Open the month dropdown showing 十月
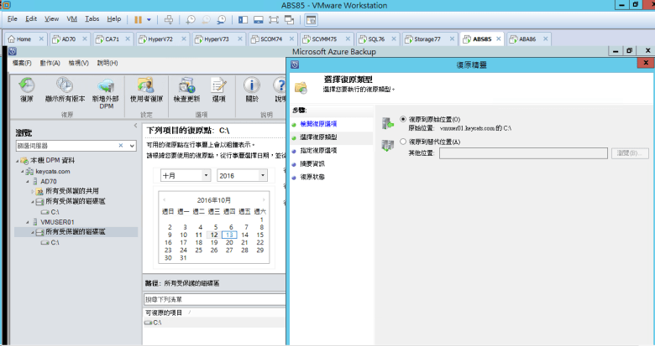This screenshot has width=655, height=346. tap(184, 175)
